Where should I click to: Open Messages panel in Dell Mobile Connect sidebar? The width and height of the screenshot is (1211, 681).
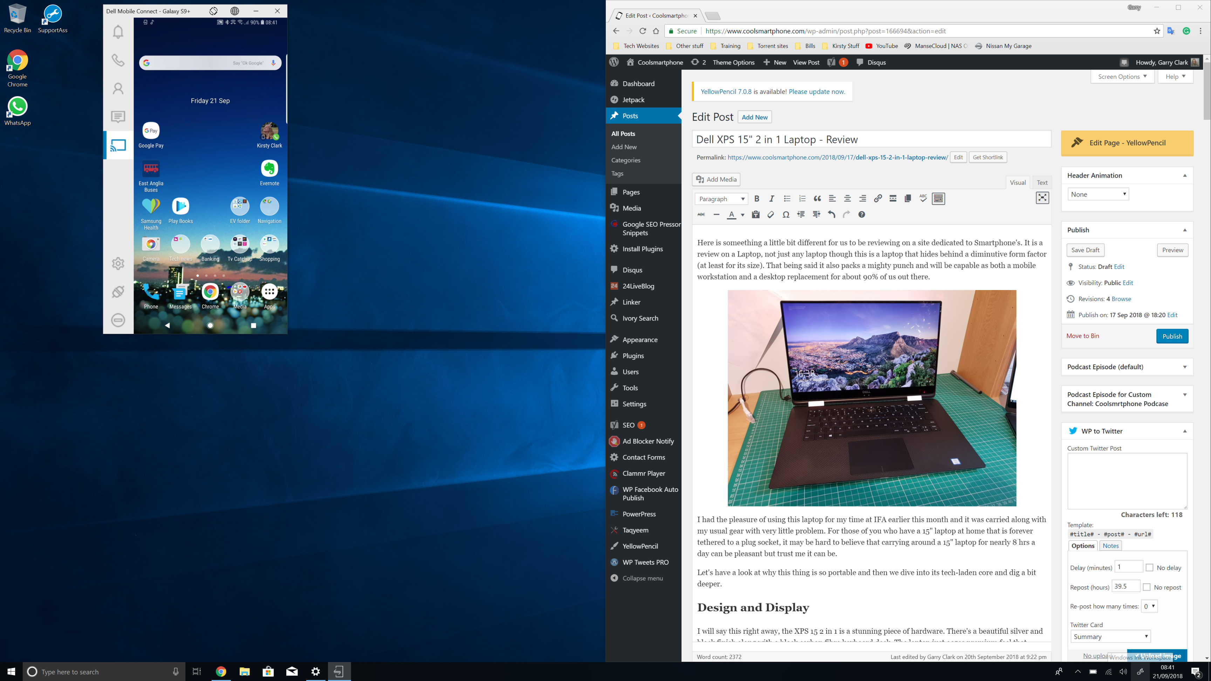click(x=118, y=117)
